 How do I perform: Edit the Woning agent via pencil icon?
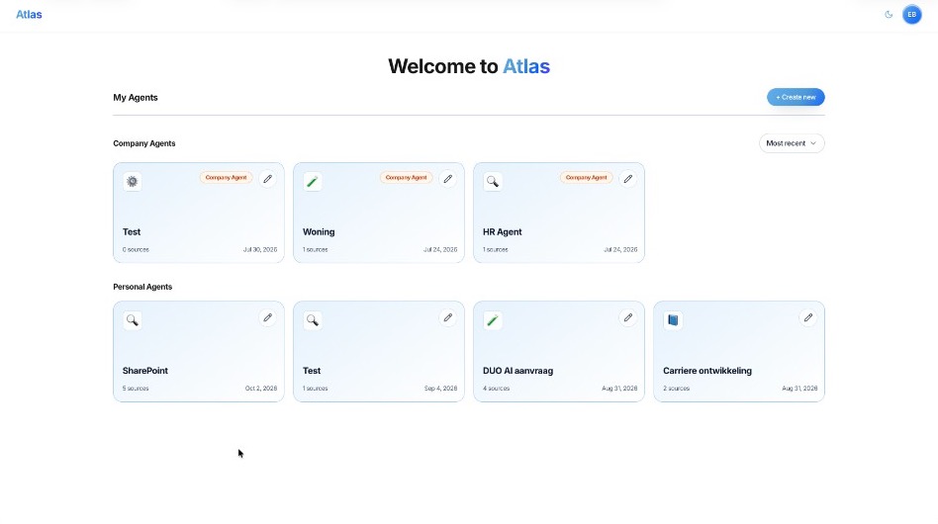tap(447, 179)
